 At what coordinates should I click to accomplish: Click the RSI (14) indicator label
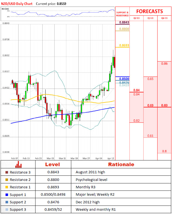(5, 9)
